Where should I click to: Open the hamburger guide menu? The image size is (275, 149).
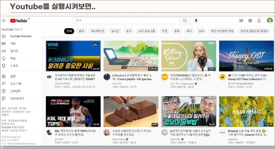tap(4, 21)
